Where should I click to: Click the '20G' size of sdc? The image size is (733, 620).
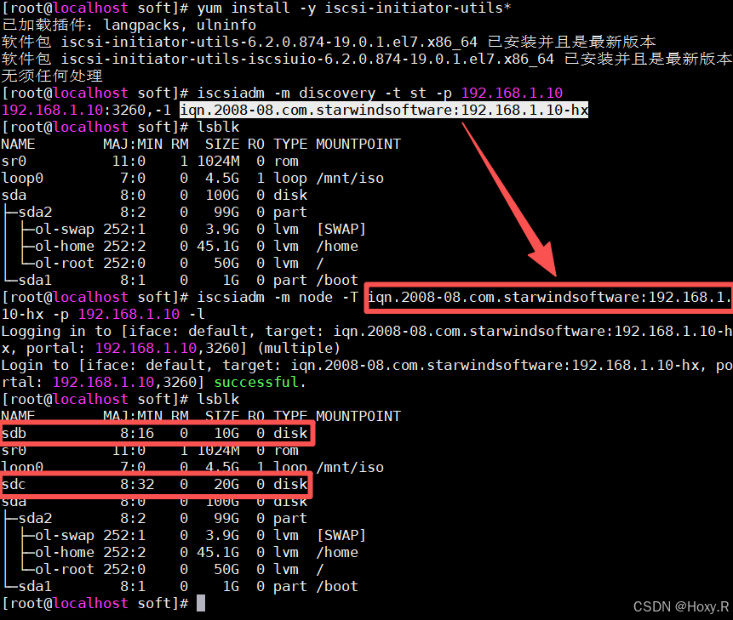point(226,484)
